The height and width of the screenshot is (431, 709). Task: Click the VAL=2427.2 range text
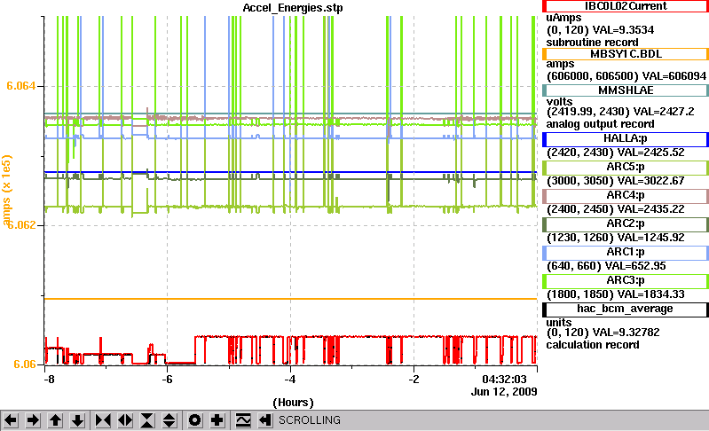point(664,112)
